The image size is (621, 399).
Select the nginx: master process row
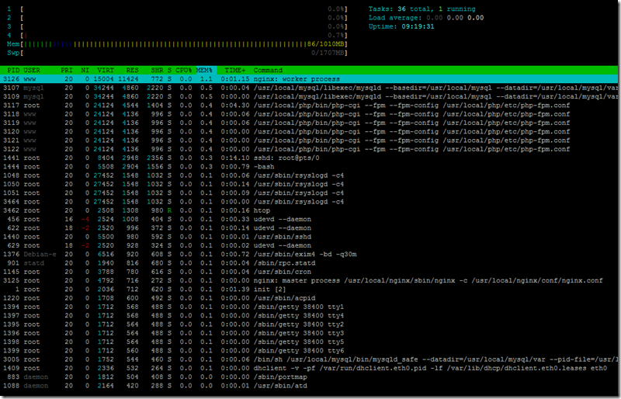(x=309, y=280)
